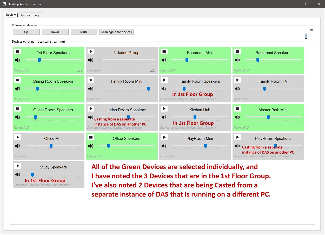Click Desktop Audio Streamer title bar icon
The width and height of the screenshot is (325, 235).
tap(4, 4)
